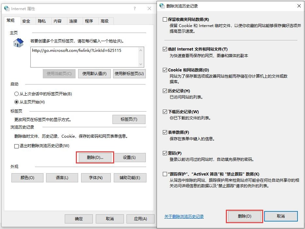Click the 字体(N) button
Image resolution: width=305 pixels, height=229 pixels.
coord(95,178)
